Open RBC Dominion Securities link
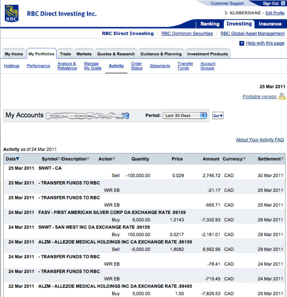Image resolution: width=287 pixels, height=297 pixels. pyautogui.click(x=187, y=33)
